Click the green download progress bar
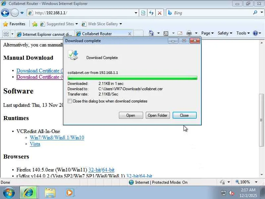 132,78
